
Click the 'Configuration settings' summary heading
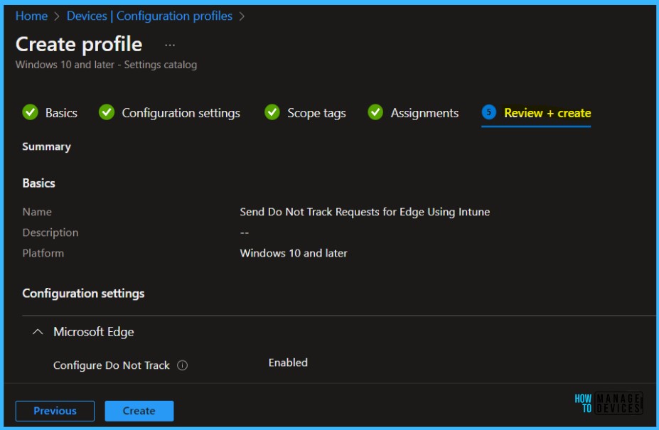pos(83,293)
